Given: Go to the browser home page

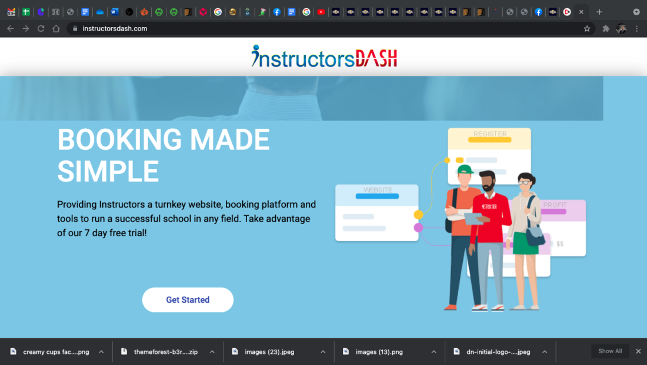Looking at the screenshot, I should pyautogui.click(x=56, y=29).
